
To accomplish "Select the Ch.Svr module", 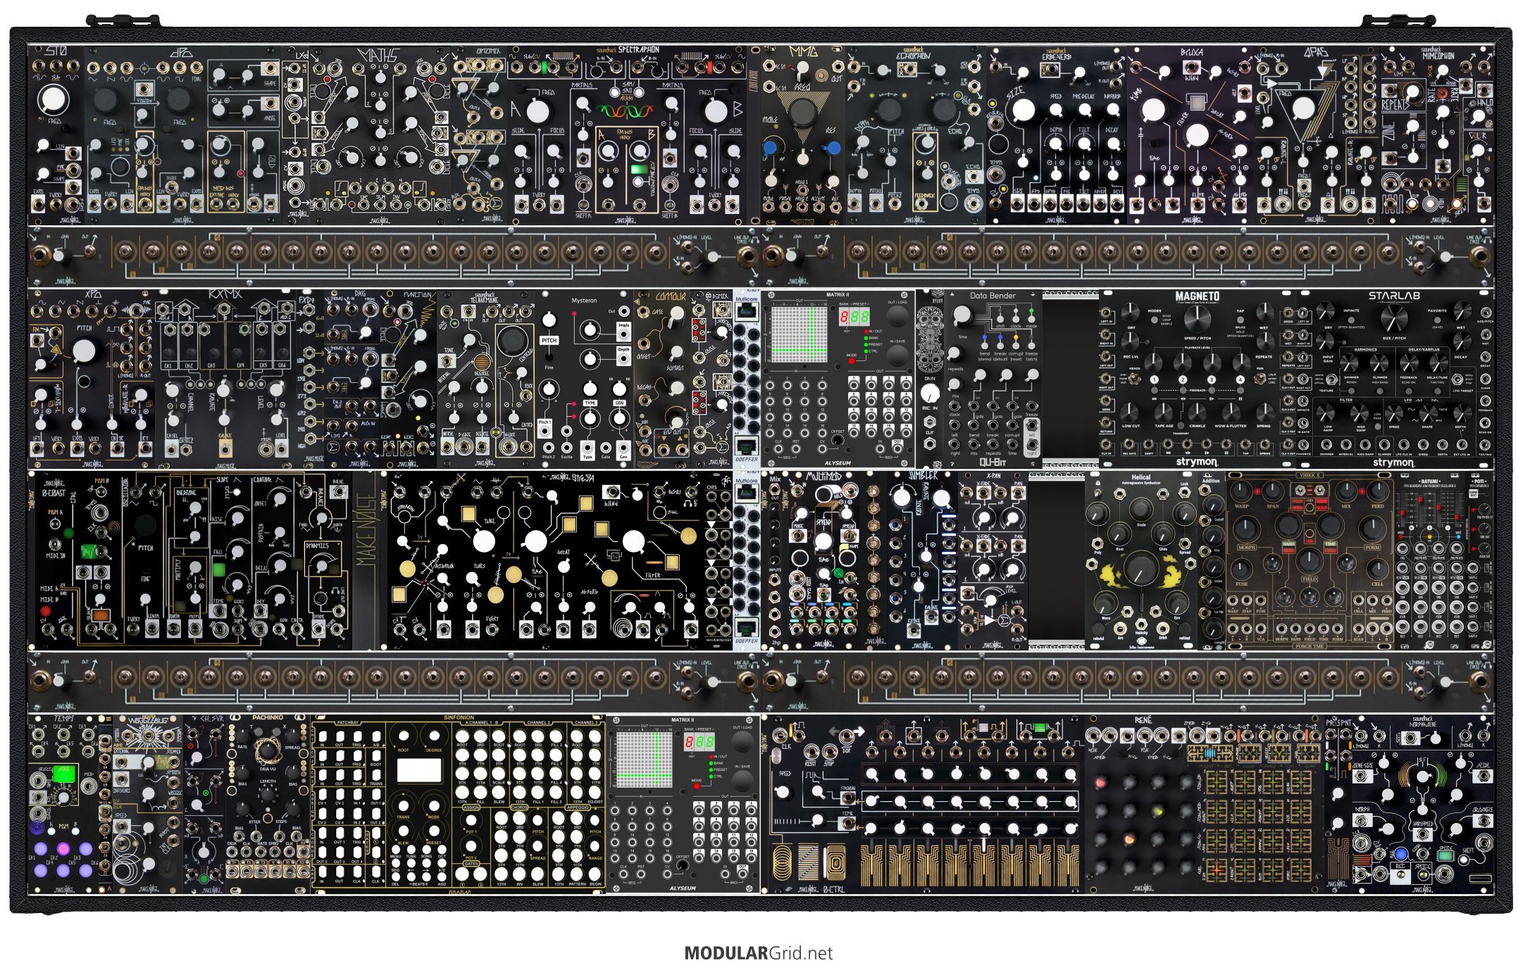I will (x=204, y=804).
